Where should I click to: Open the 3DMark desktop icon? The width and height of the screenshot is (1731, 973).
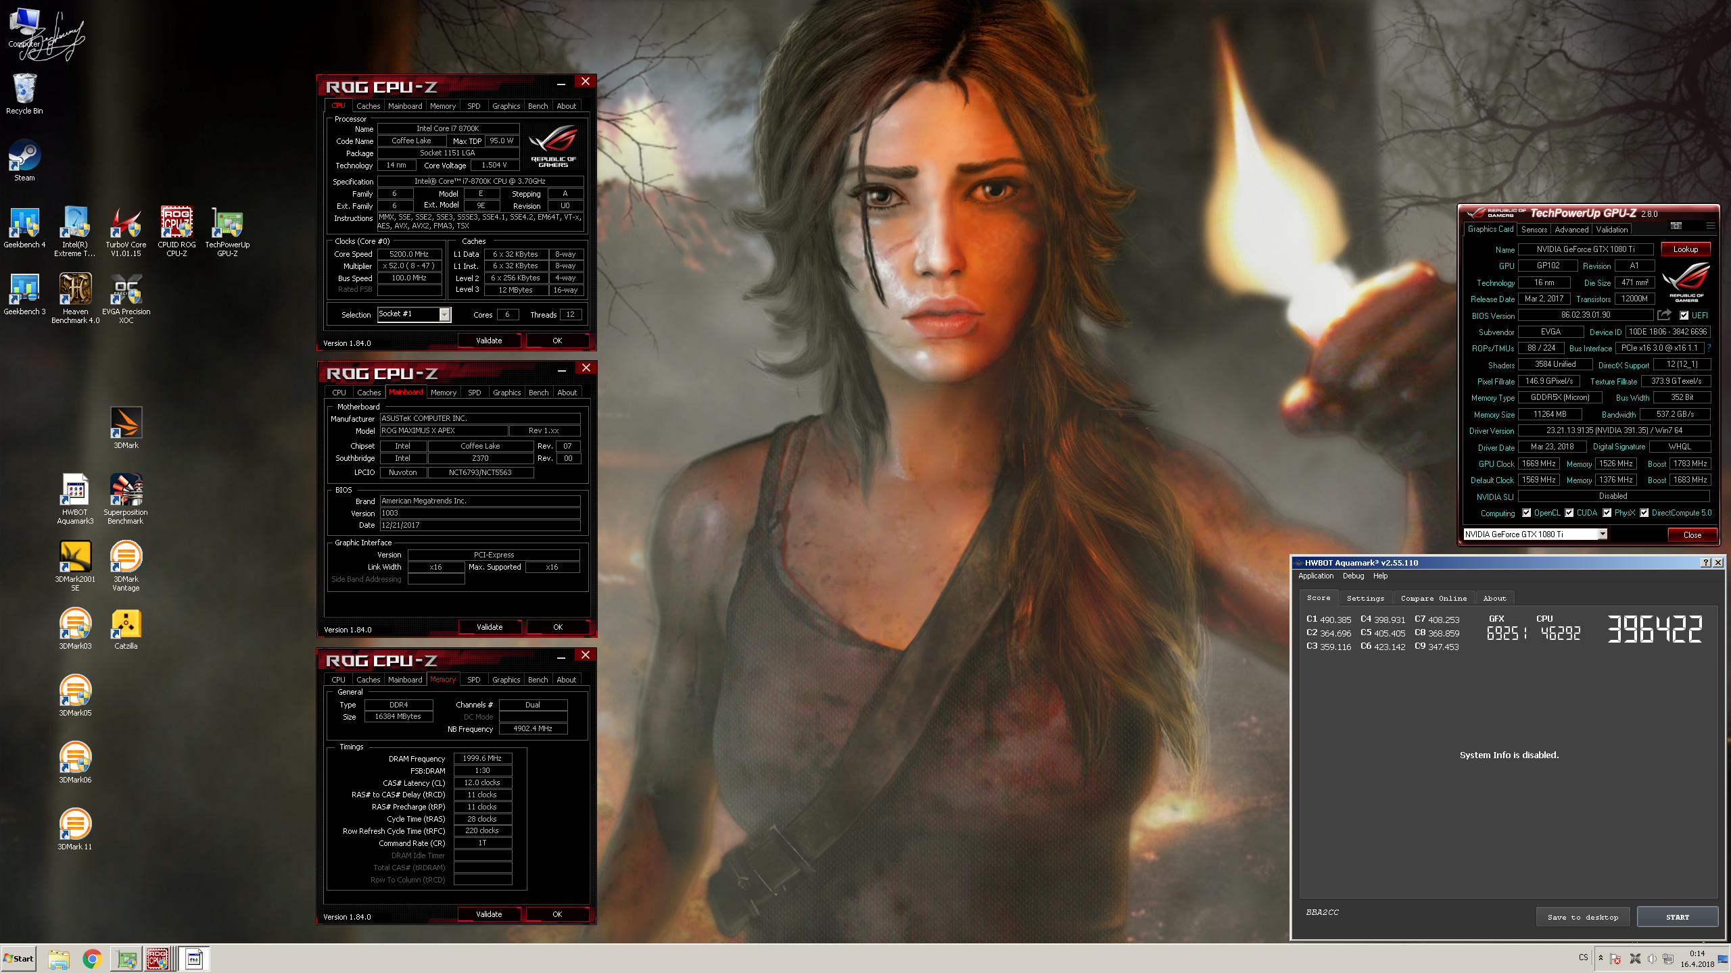pos(126,428)
